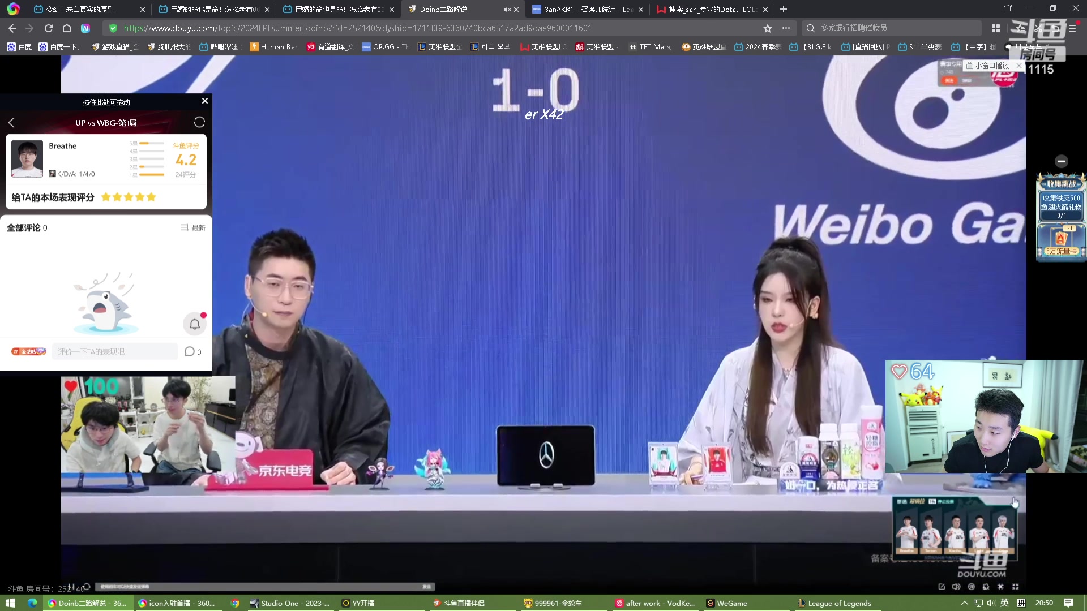Click the comment input field 评价一下TA的表现吧

click(115, 351)
